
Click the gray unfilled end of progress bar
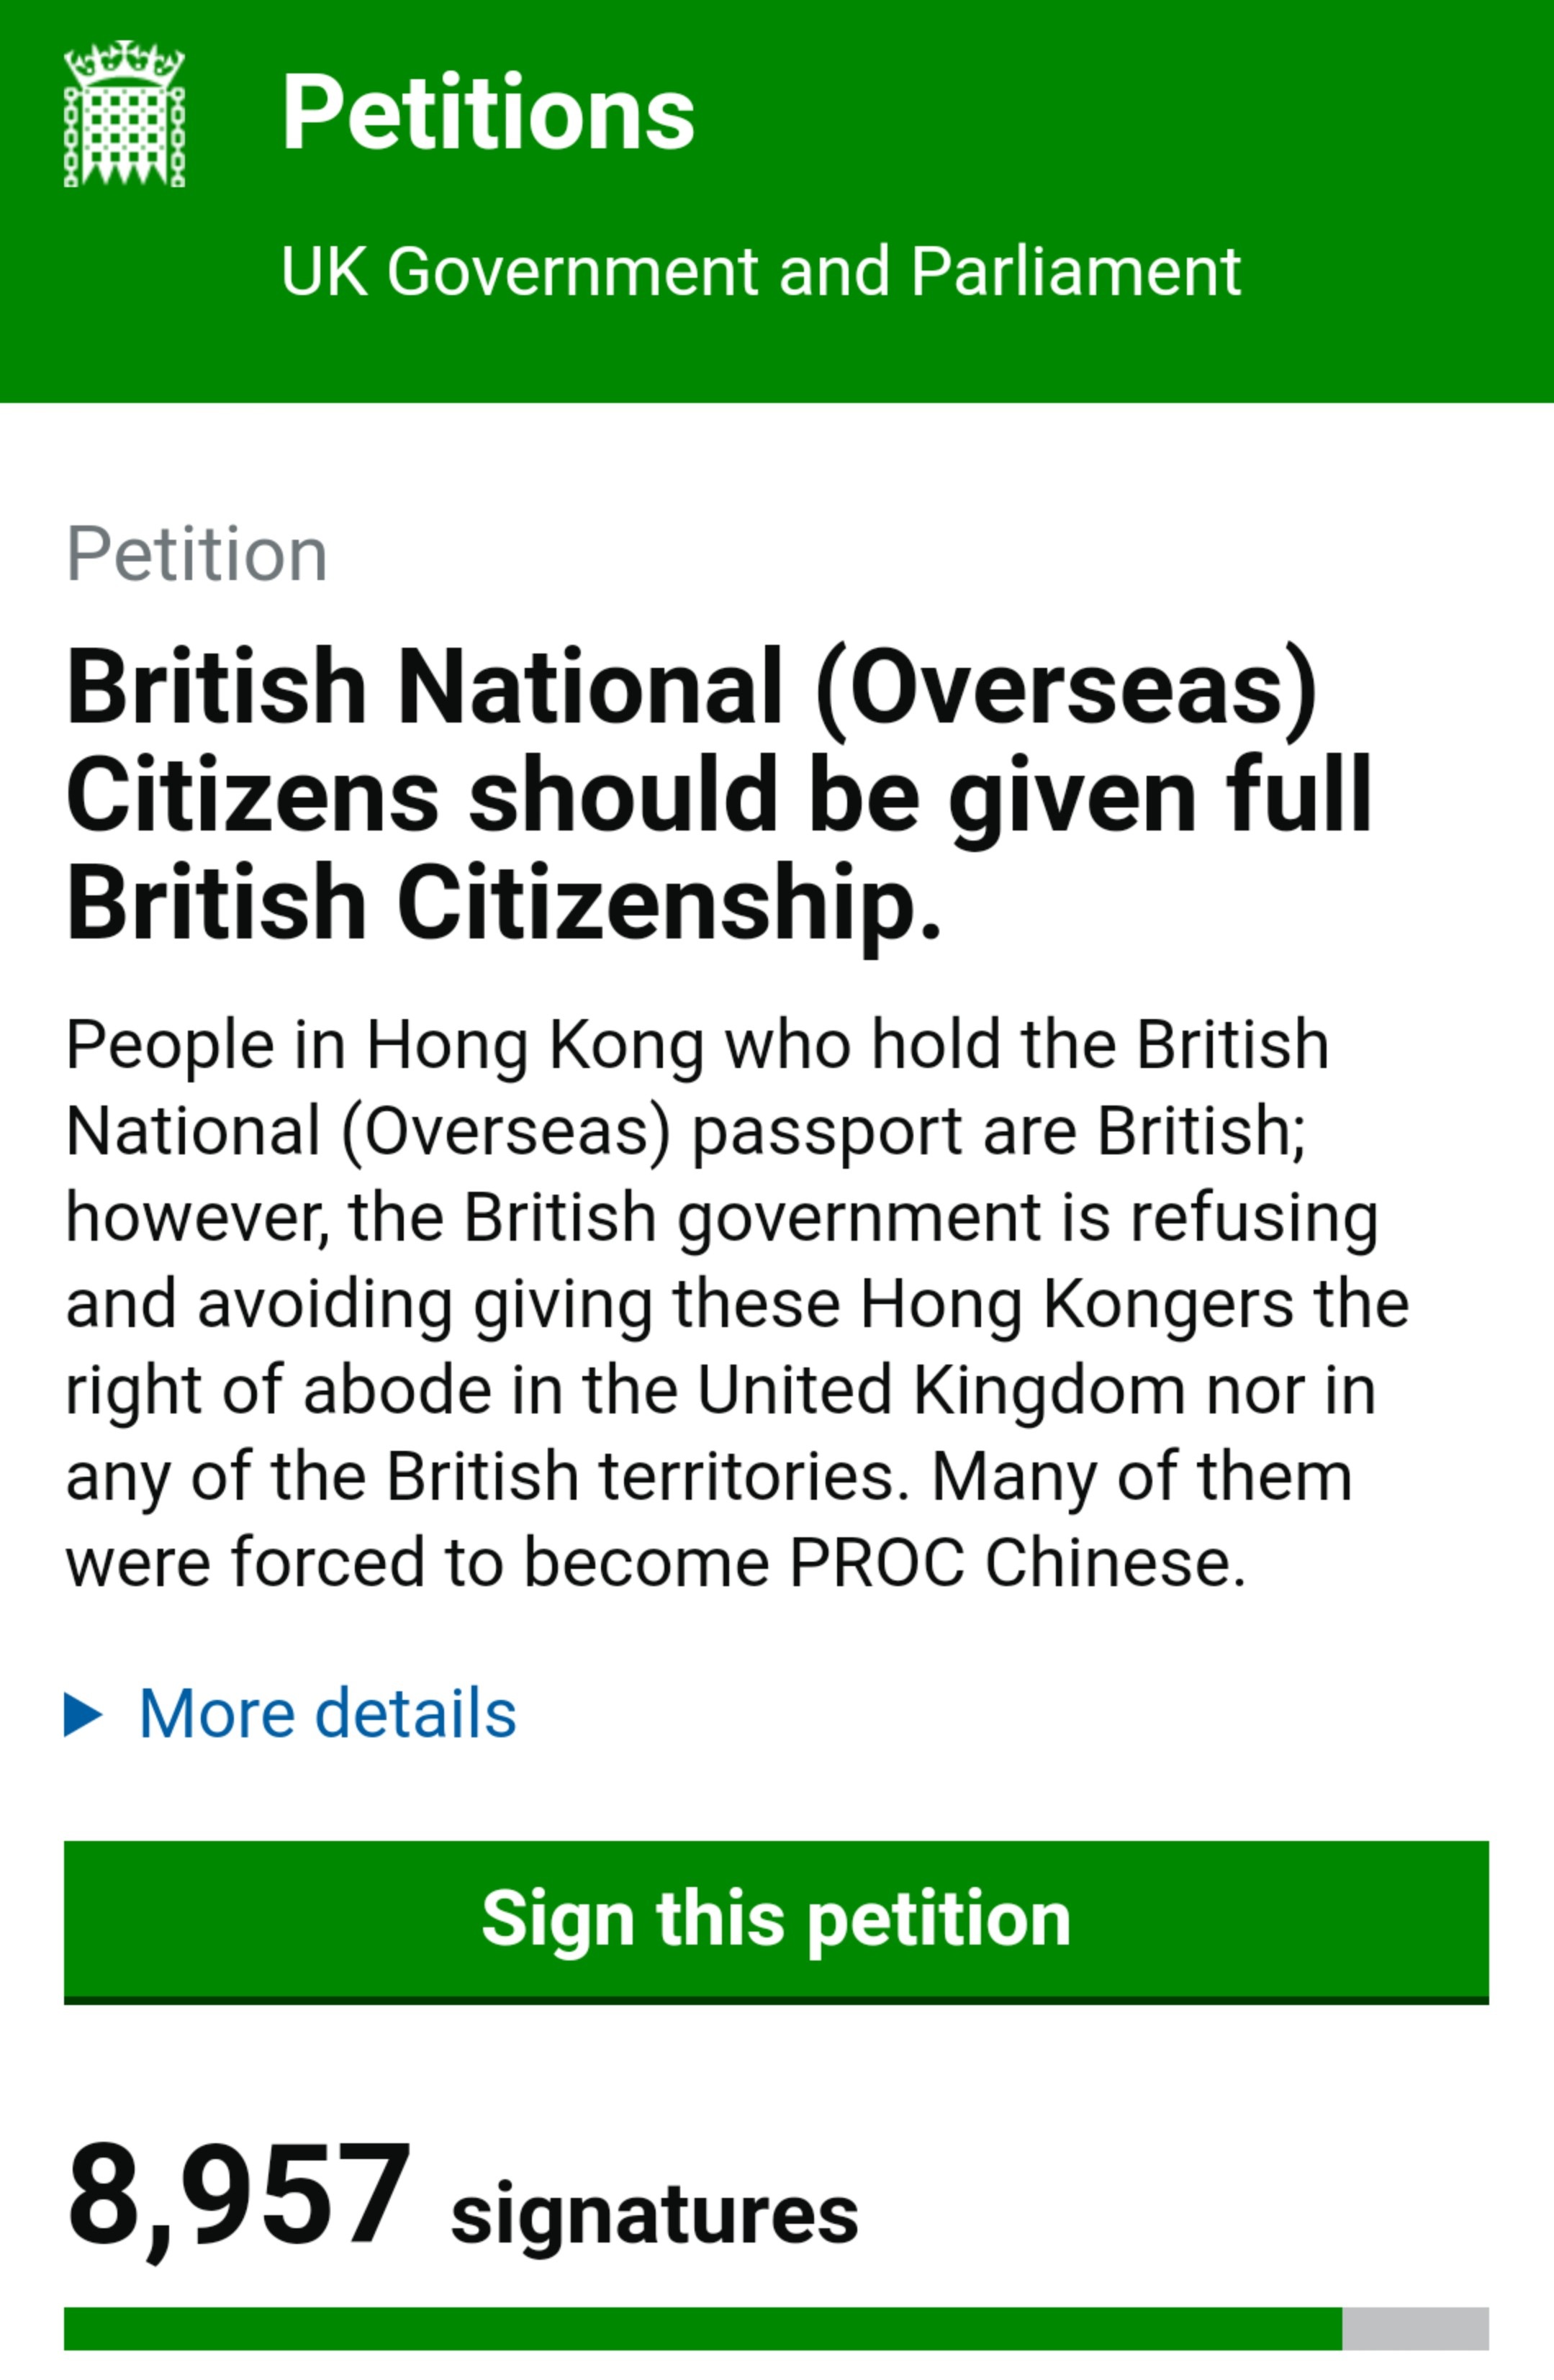(1415, 2328)
